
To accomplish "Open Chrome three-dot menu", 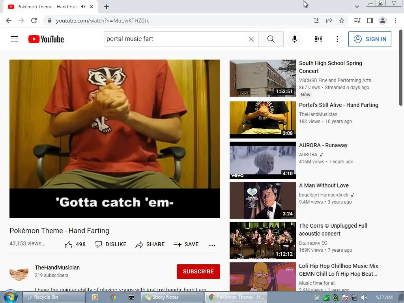I will pos(395,21).
